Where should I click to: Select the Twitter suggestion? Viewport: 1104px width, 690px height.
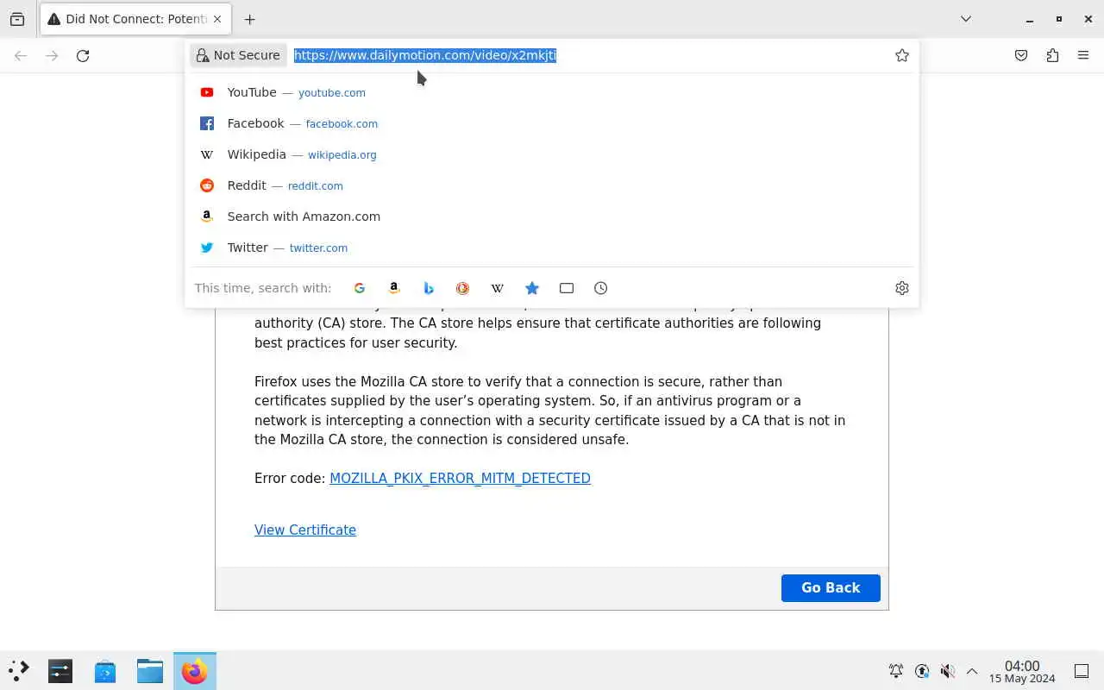point(552,248)
